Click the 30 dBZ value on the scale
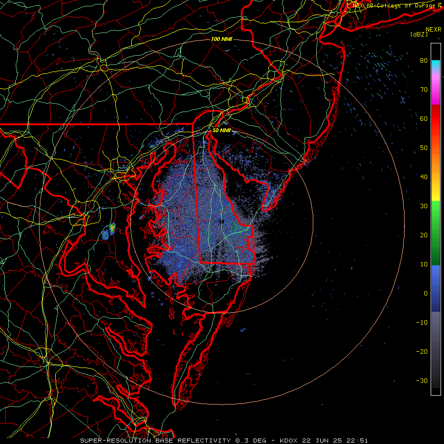This screenshot has height=444, width=444. [x=424, y=206]
